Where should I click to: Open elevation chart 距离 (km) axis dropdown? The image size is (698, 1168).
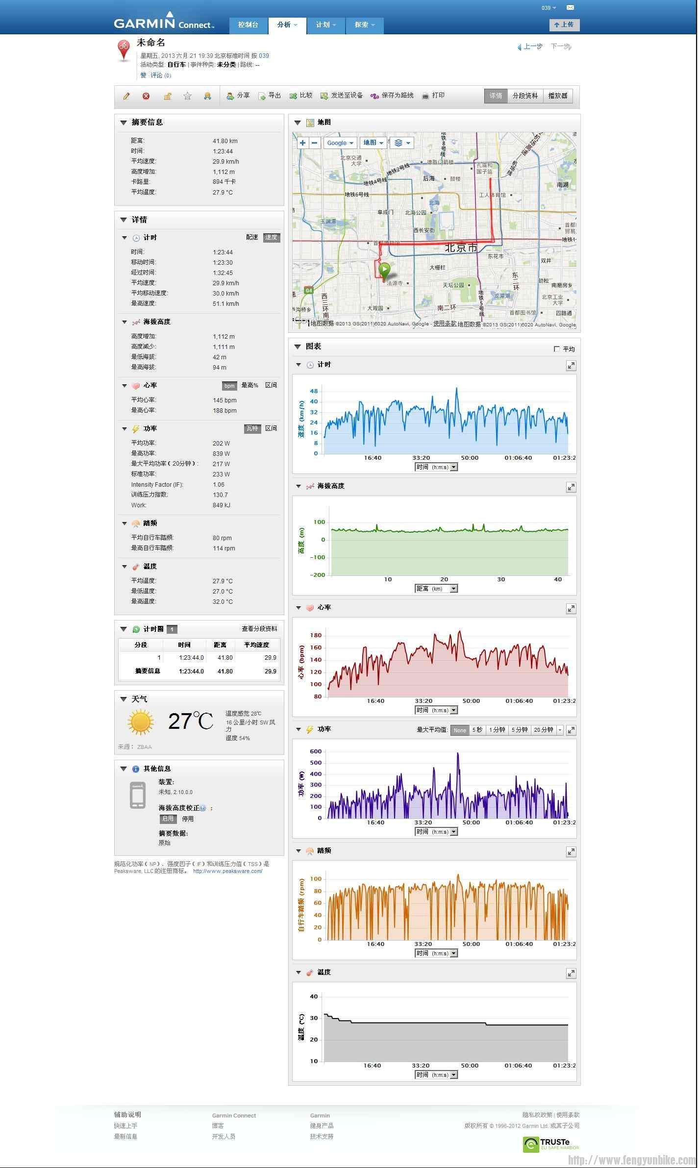[436, 589]
